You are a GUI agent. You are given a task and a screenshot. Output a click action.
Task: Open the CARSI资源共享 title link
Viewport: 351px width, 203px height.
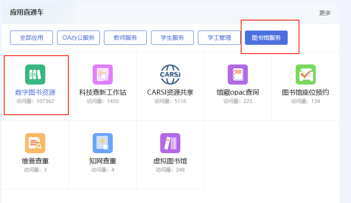(x=170, y=92)
